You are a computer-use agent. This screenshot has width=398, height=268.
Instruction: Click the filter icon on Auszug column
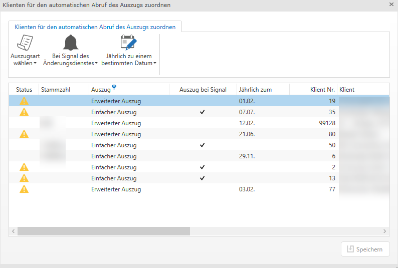tap(114, 88)
